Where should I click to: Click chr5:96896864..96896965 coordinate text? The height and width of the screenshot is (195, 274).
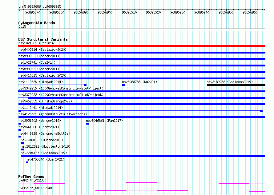pyautogui.click(x=40, y=7)
